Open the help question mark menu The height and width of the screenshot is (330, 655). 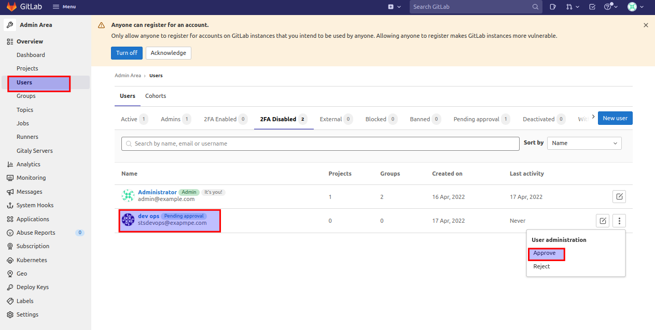[x=610, y=7]
